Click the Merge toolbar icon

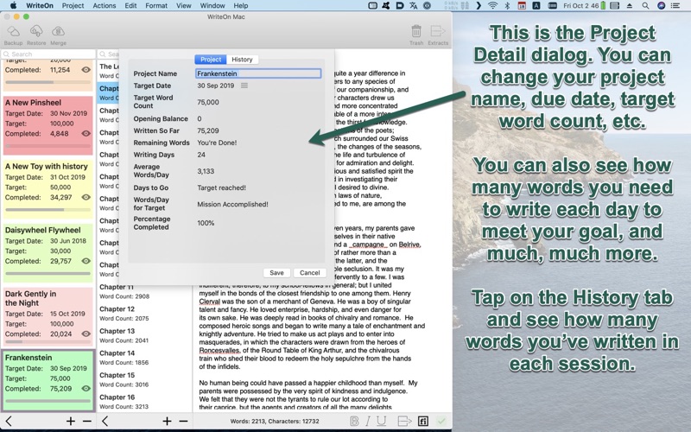[58, 32]
